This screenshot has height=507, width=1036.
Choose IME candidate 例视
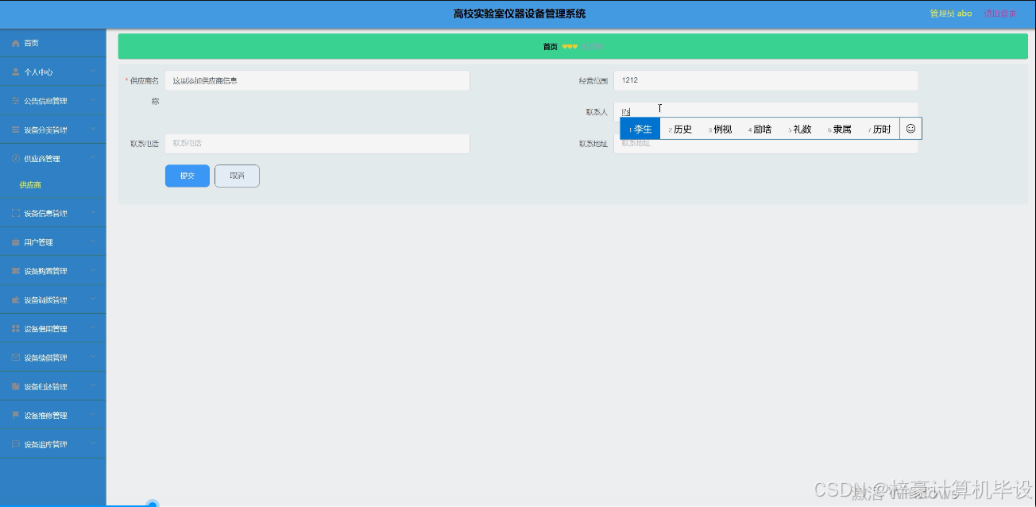coord(721,129)
